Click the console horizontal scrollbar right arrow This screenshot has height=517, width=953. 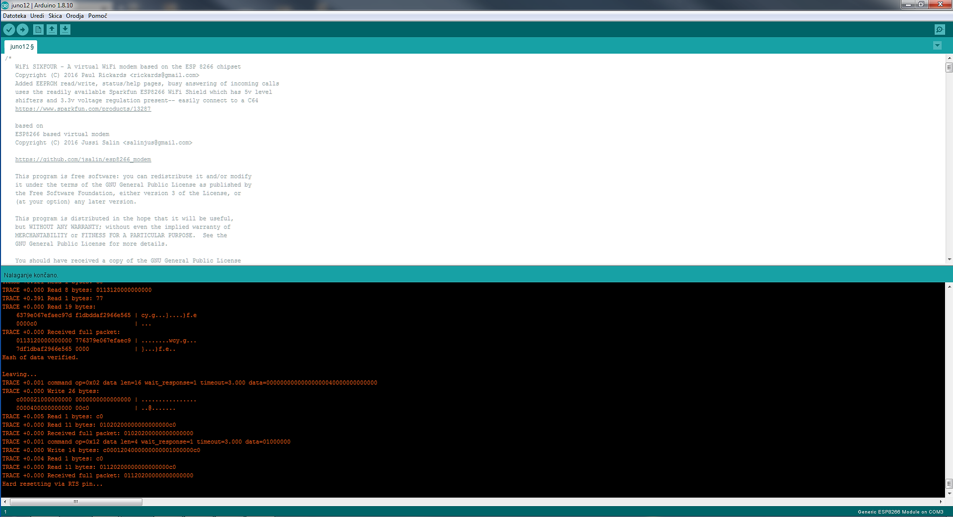(941, 502)
